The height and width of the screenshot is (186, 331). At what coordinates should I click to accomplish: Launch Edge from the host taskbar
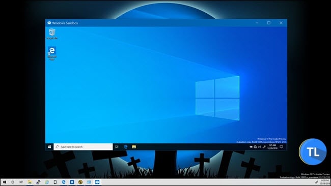coord(64,182)
